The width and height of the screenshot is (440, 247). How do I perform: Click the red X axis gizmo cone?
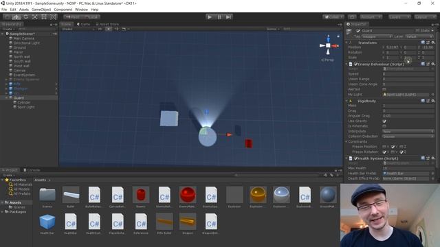coord(335,46)
